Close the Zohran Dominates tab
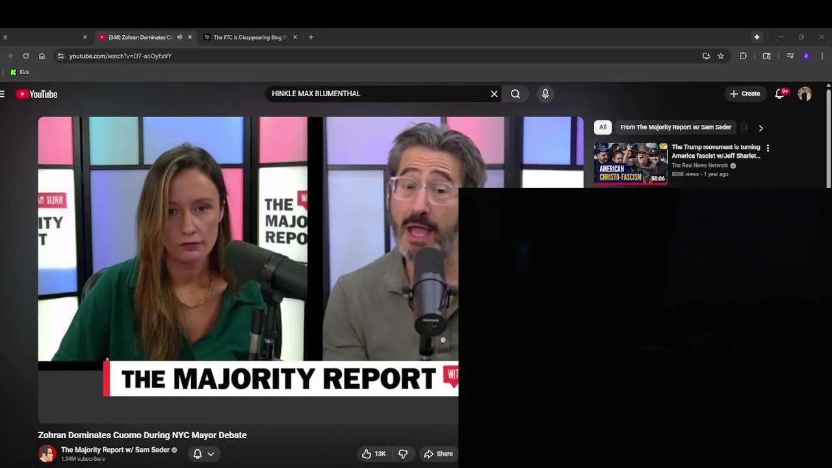The width and height of the screenshot is (832, 468). point(190,37)
